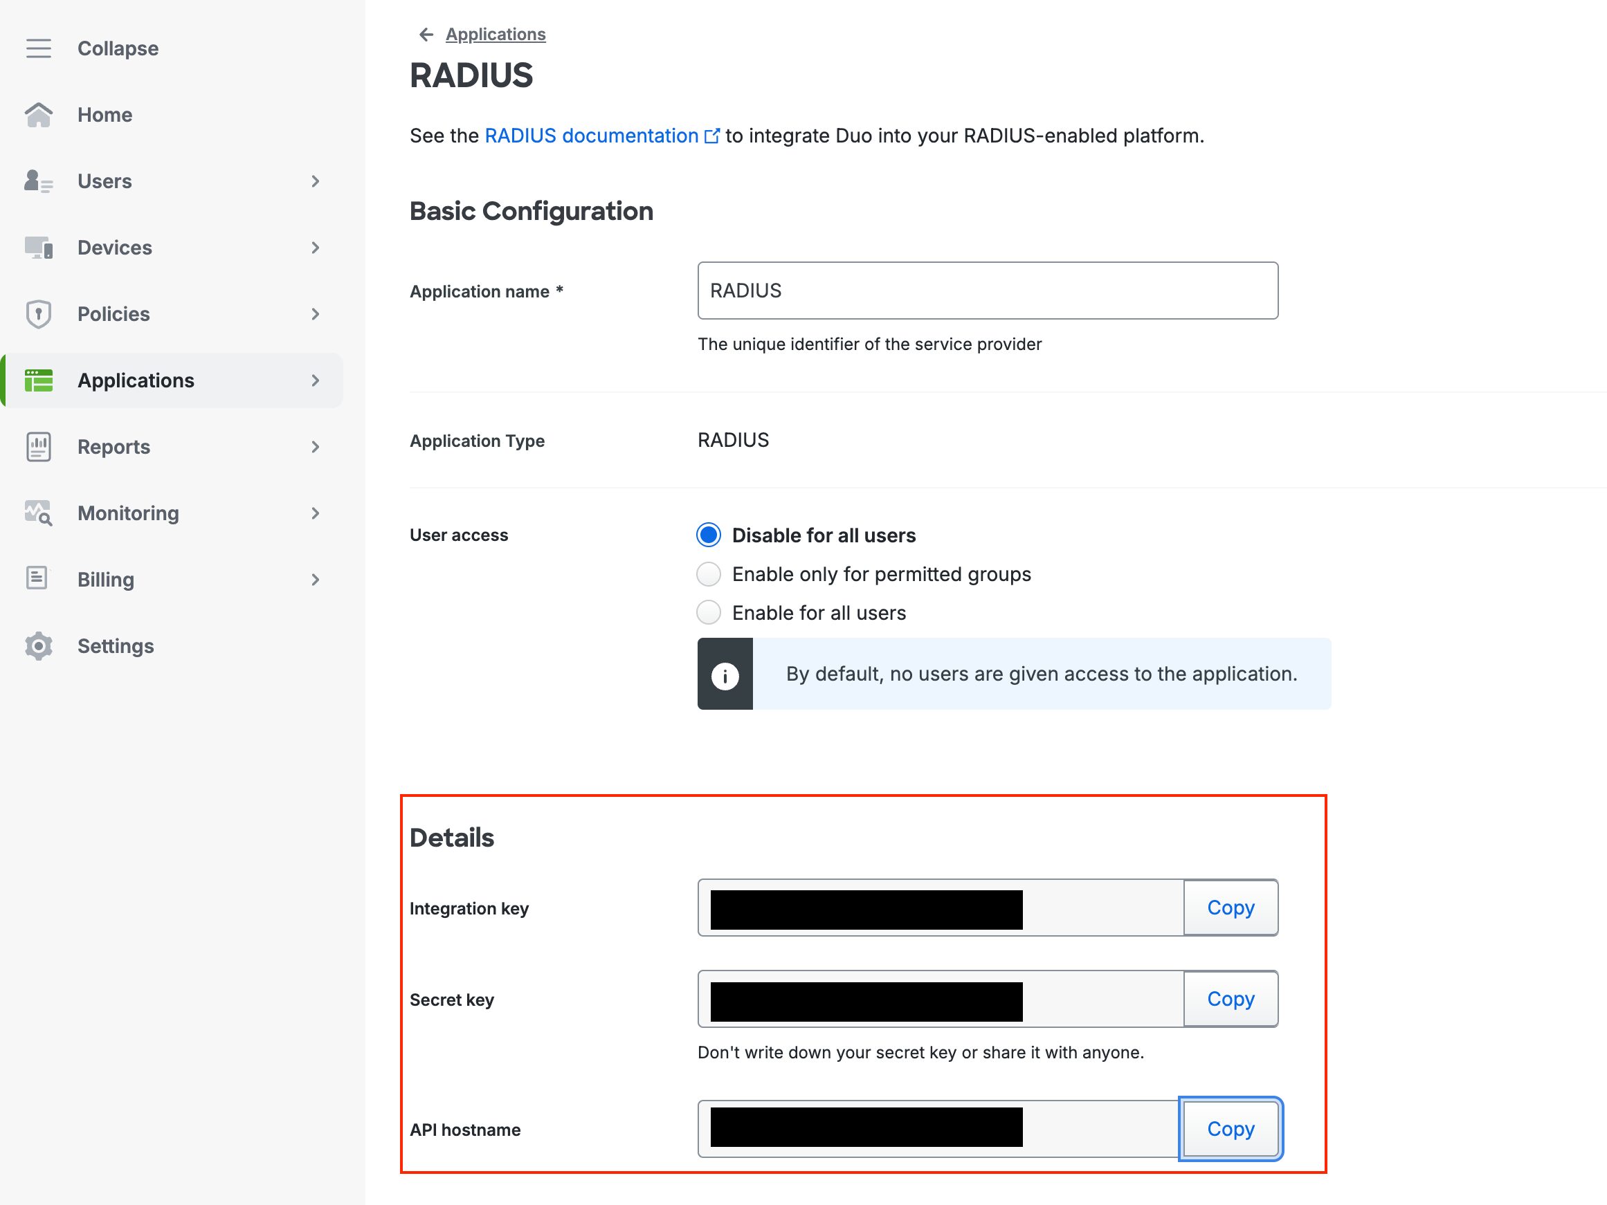The height and width of the screenshot is (1205, 1607).
Task: Select Disable for all users
Action: coord(708,535)
